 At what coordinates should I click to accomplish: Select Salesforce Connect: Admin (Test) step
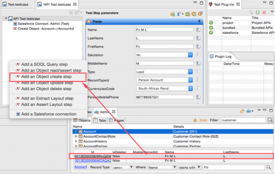click(x=44, y=24)
